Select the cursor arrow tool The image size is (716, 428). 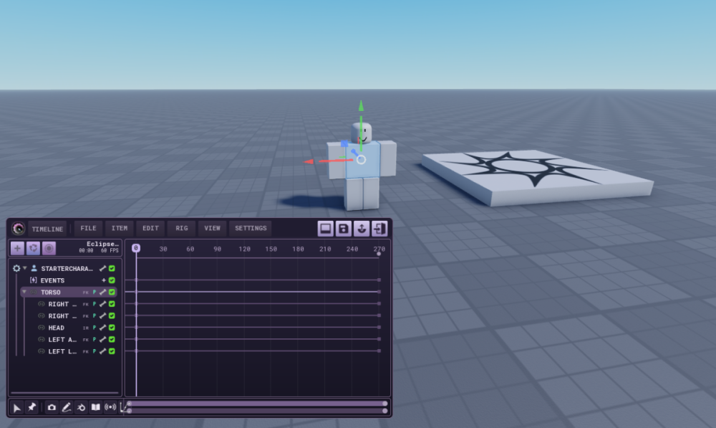pos(17,407)
